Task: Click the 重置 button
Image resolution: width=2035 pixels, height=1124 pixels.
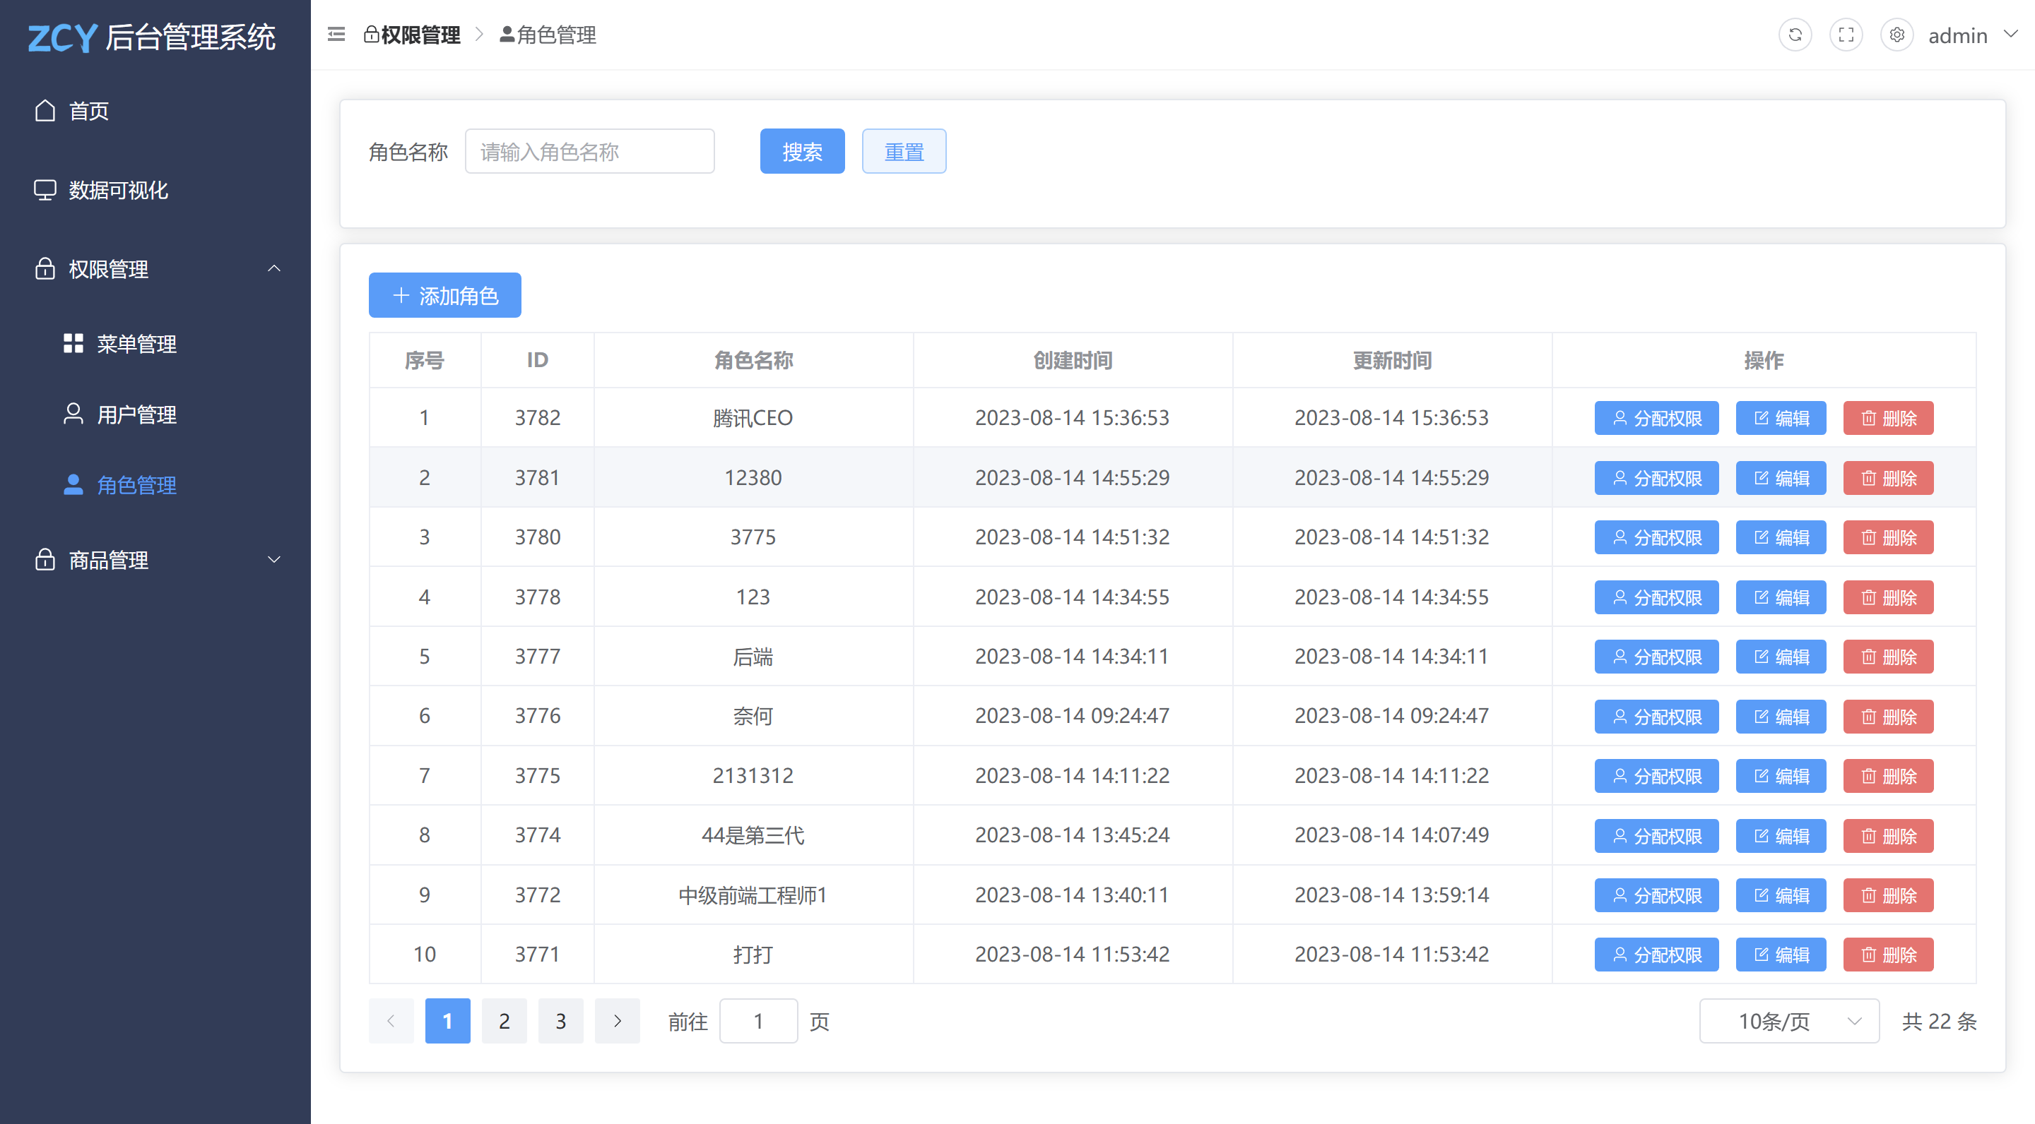Action: (x=904, y=151)
